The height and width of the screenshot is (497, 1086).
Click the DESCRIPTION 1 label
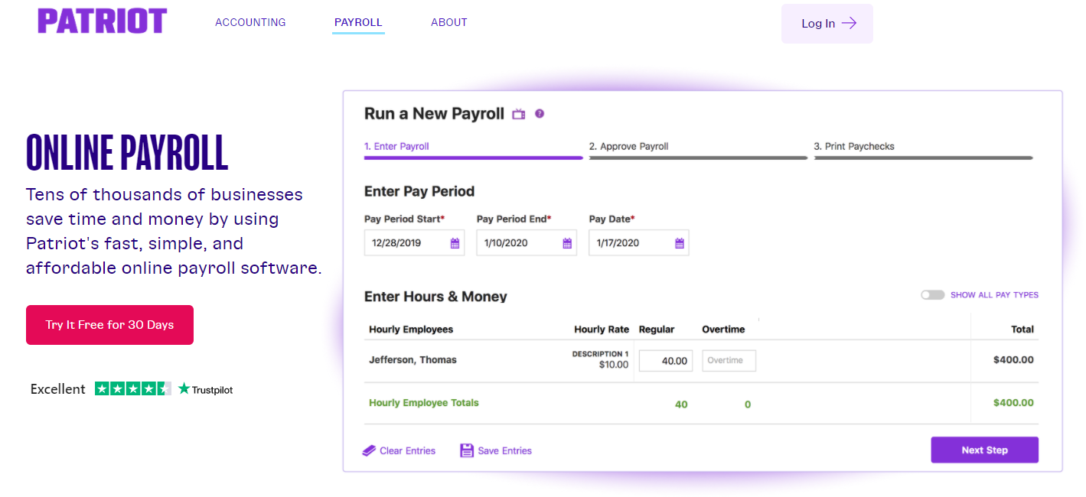600,354
